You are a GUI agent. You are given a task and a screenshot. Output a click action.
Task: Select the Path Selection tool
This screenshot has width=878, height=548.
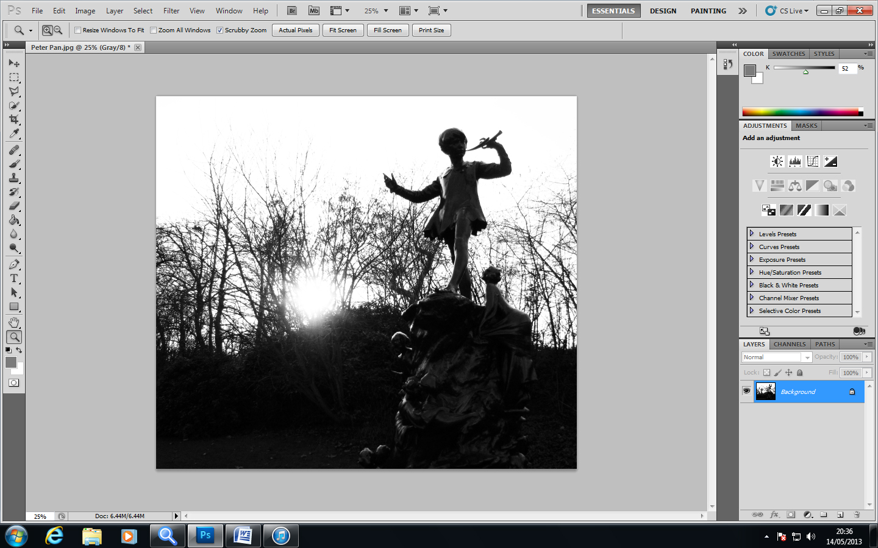tap(14, 292)
